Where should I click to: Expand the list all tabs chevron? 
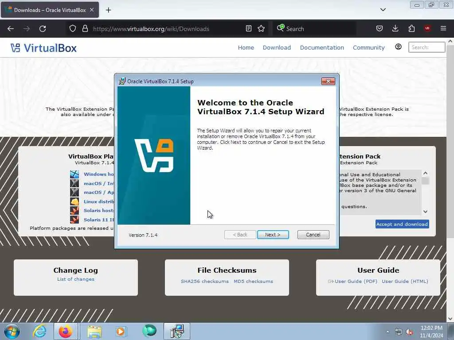(x=383, y=10)
